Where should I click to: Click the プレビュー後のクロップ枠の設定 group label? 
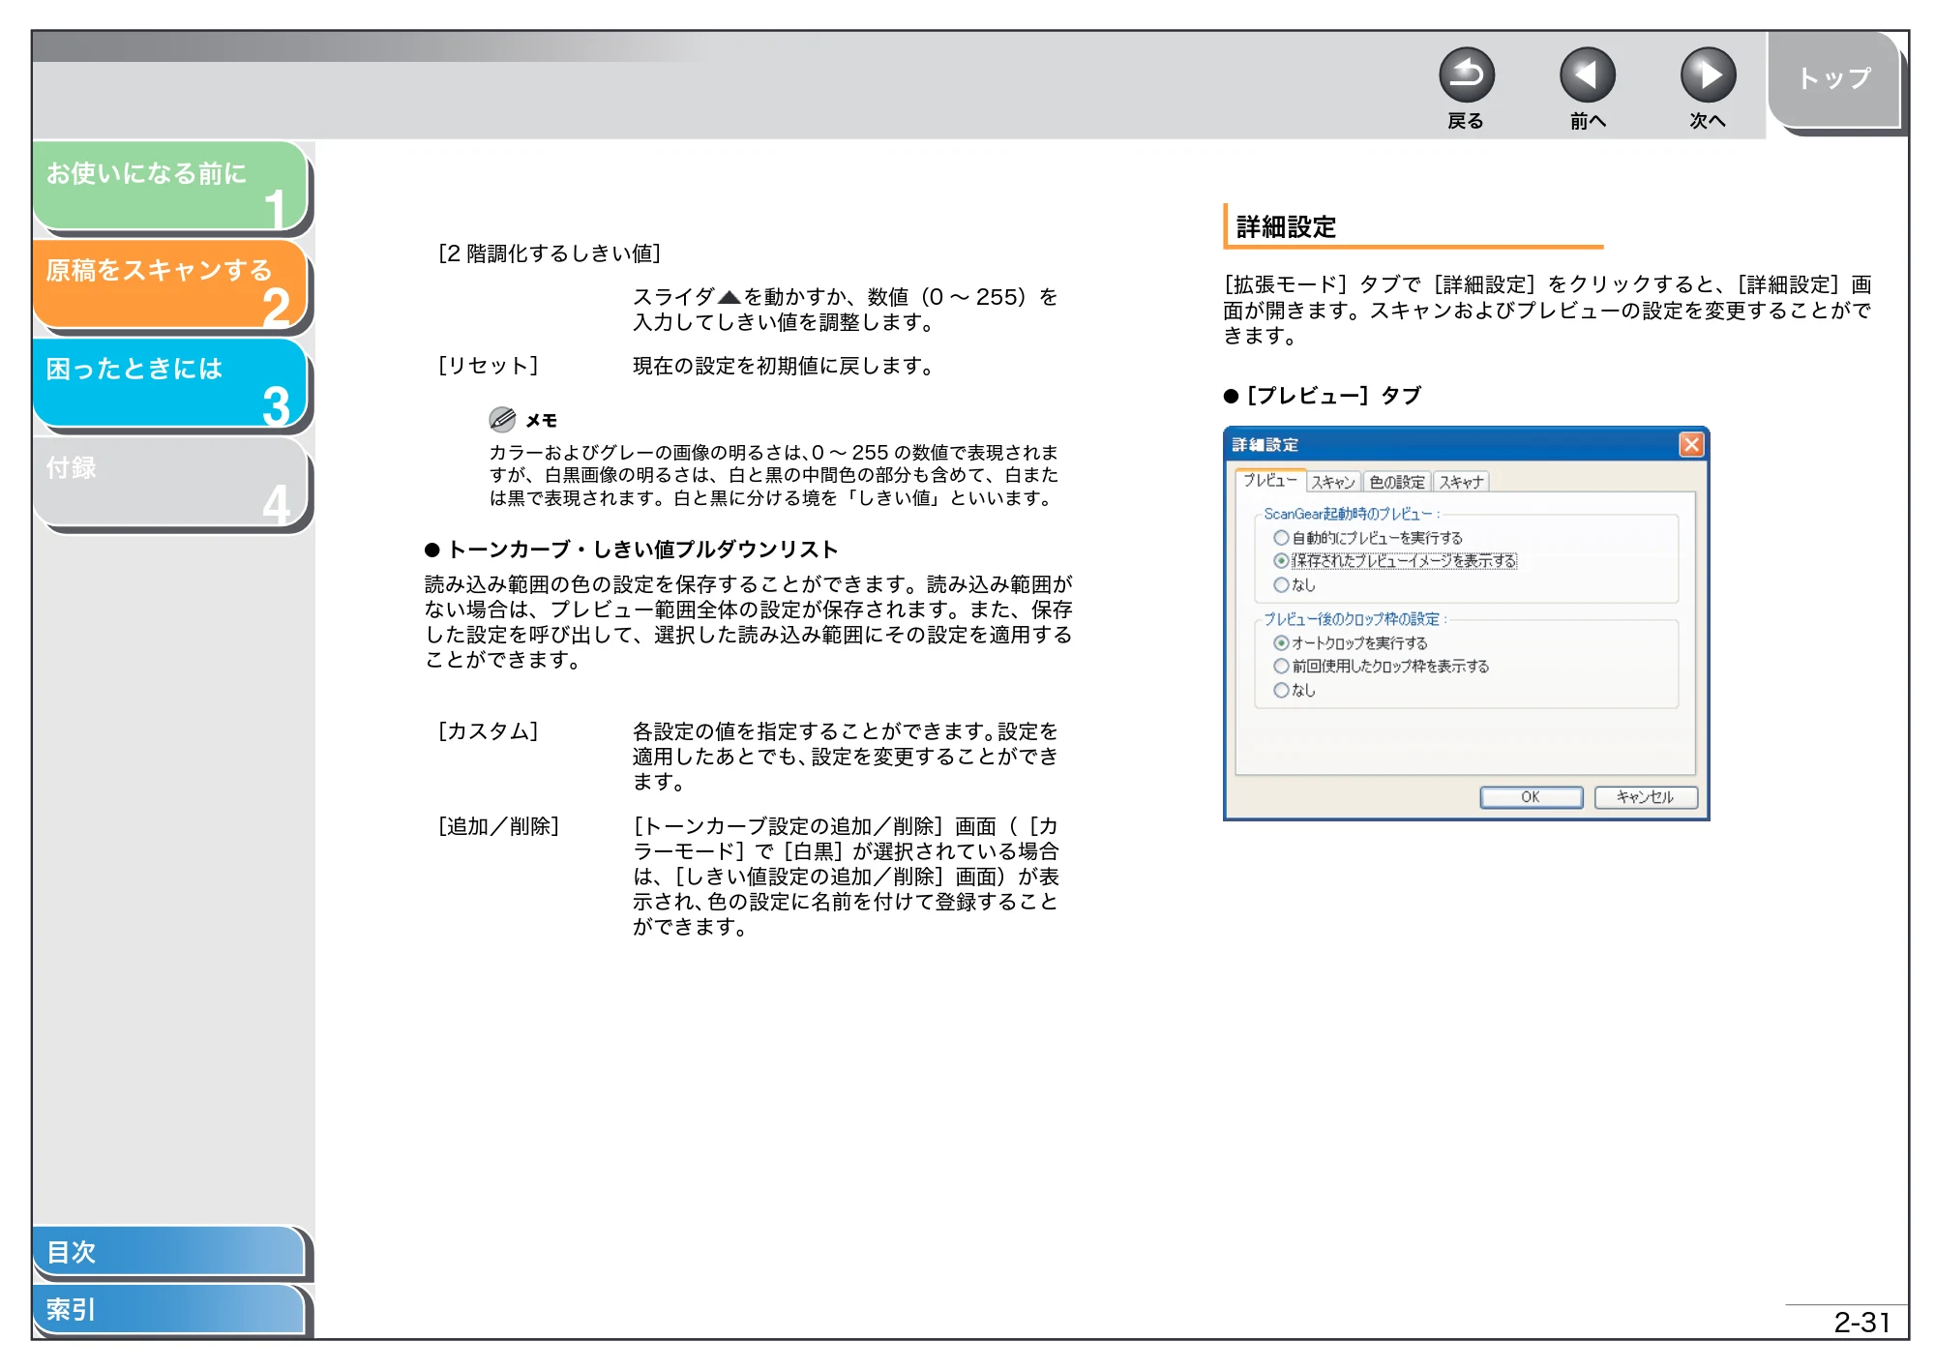point(1354,619)
